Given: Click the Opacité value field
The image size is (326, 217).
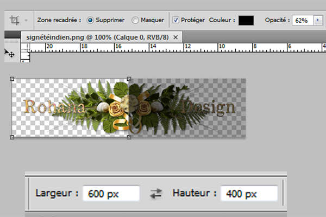Looking at the screenshot, I should pos(303,21).
